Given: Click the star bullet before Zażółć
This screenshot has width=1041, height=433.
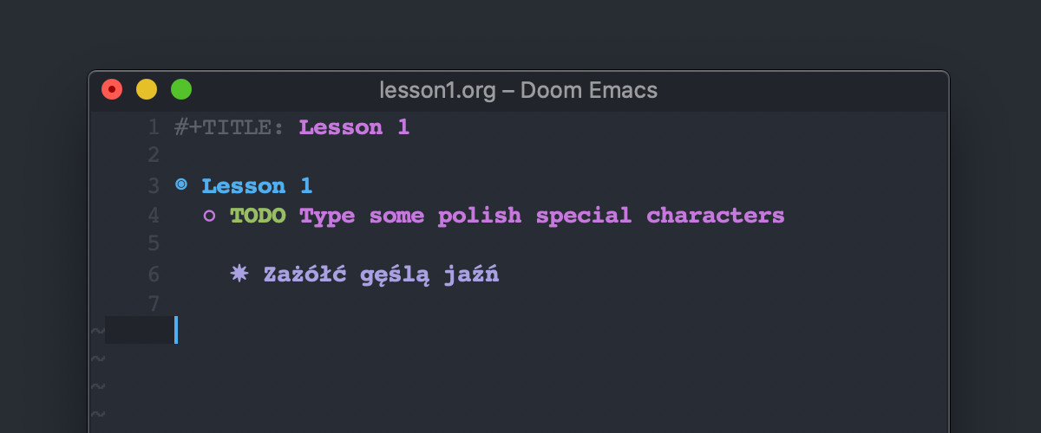Looking at the screenshot, I should pos(239,274).
